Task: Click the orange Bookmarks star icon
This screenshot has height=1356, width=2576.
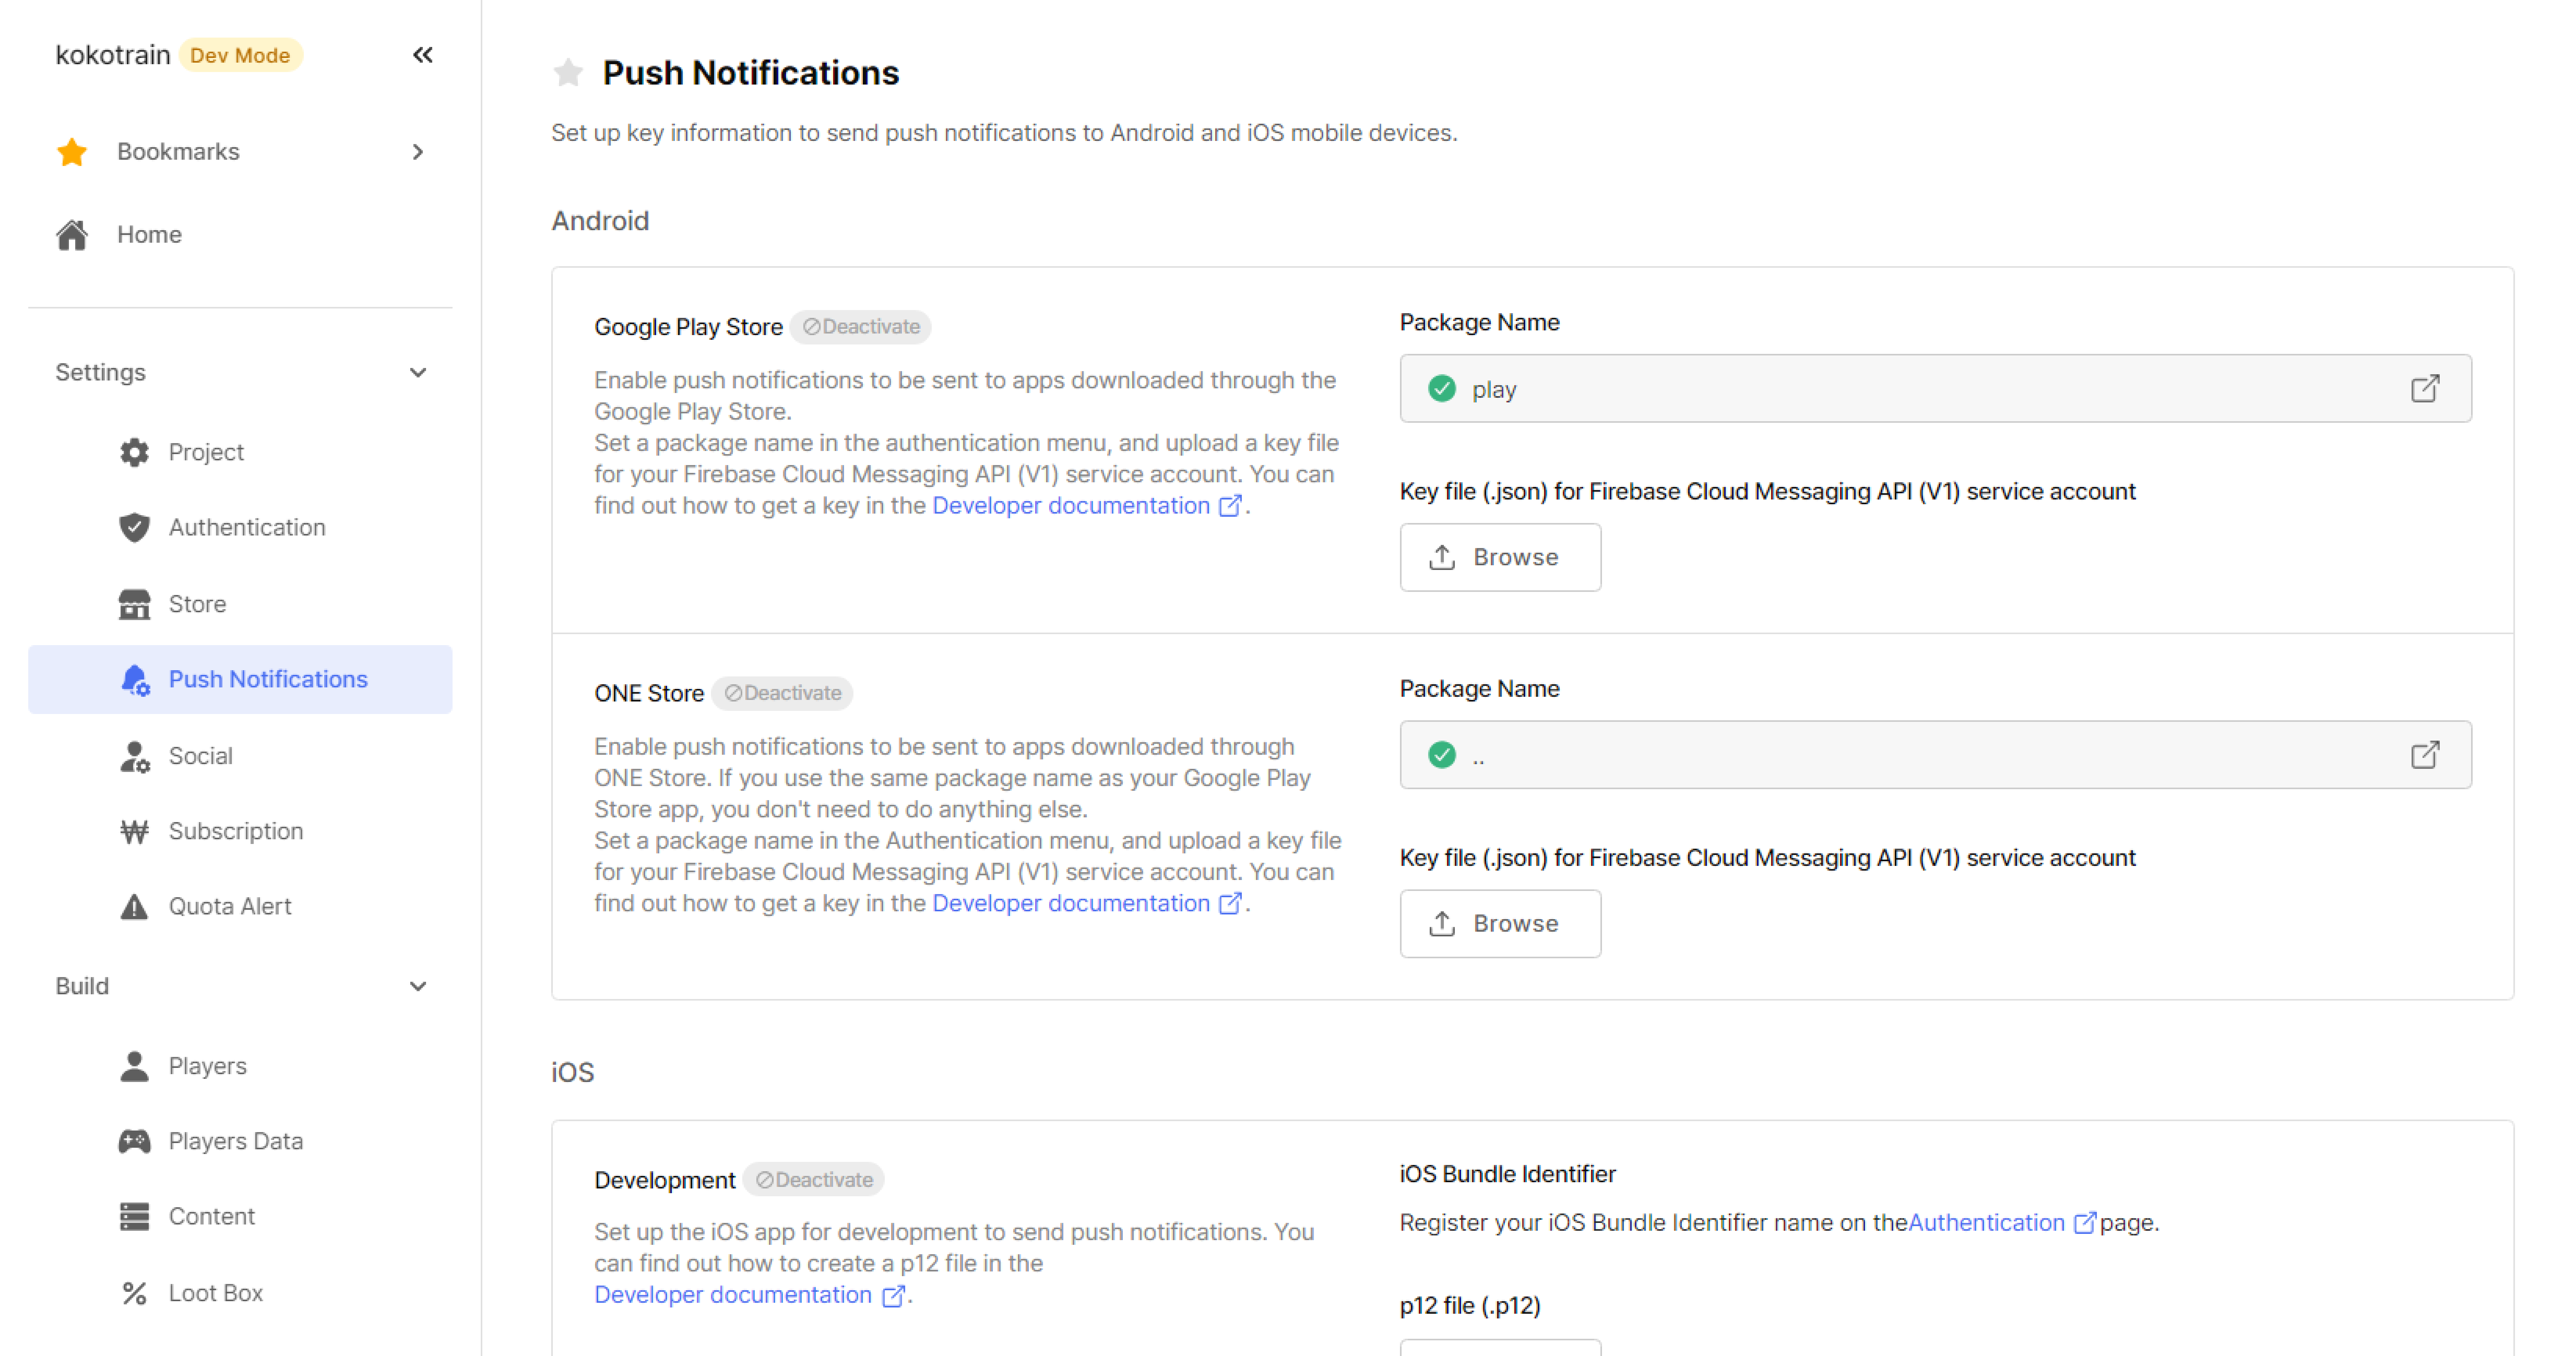Action: 72,152
